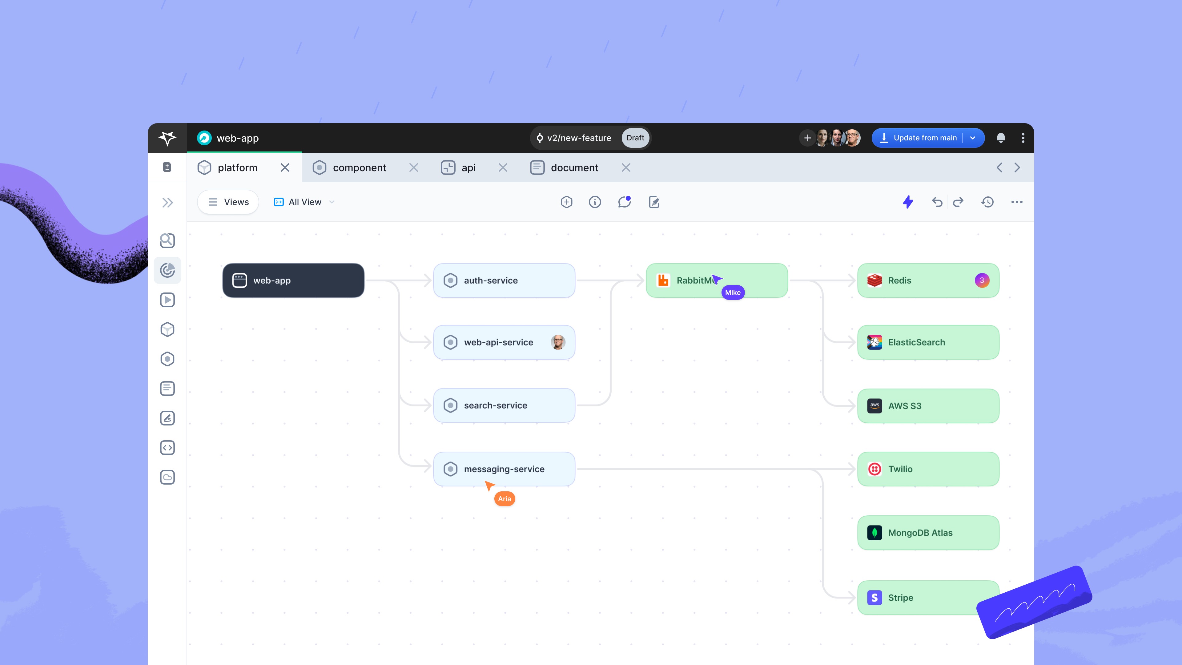Click the info circle icon
1182x665 pixels.
click(595, 202)
